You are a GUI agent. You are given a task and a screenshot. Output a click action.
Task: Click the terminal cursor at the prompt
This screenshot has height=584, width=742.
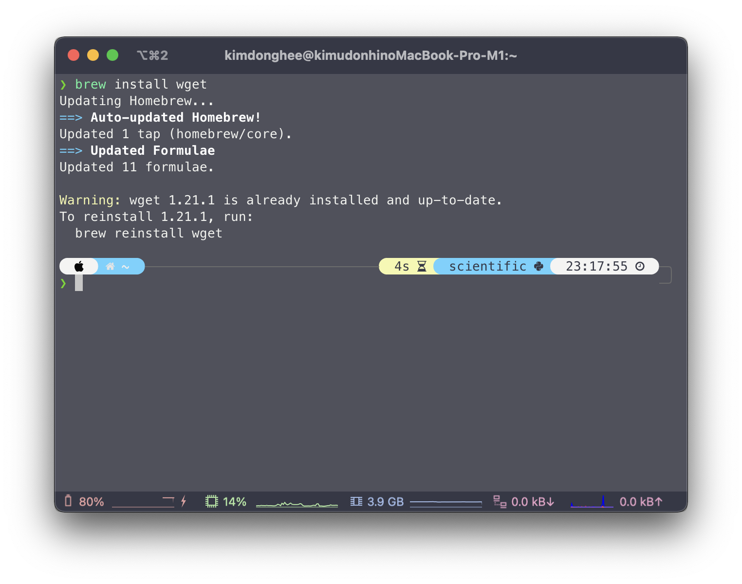point(79,283)
